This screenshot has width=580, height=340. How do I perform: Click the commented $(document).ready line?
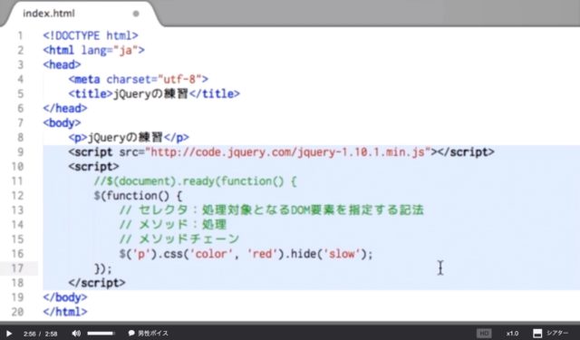tap(196, 181)
